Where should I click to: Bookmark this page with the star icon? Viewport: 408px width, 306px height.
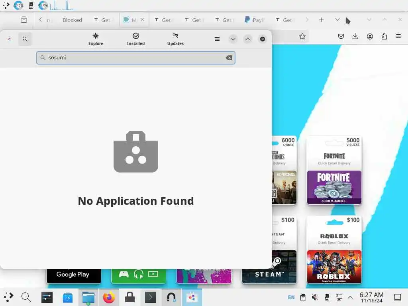[x=302, y=36]
